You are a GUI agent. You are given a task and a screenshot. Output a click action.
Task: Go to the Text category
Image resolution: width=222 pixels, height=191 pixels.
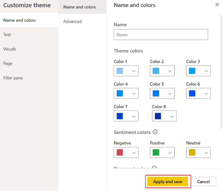pos(29,34)
